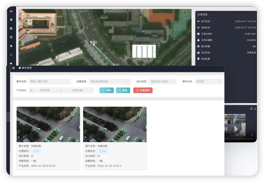Click completion time value 2025-01-17 14:21:33
The width and height of the screenshot is (264, 182).
pyautogui.click(x=245, y=28)
